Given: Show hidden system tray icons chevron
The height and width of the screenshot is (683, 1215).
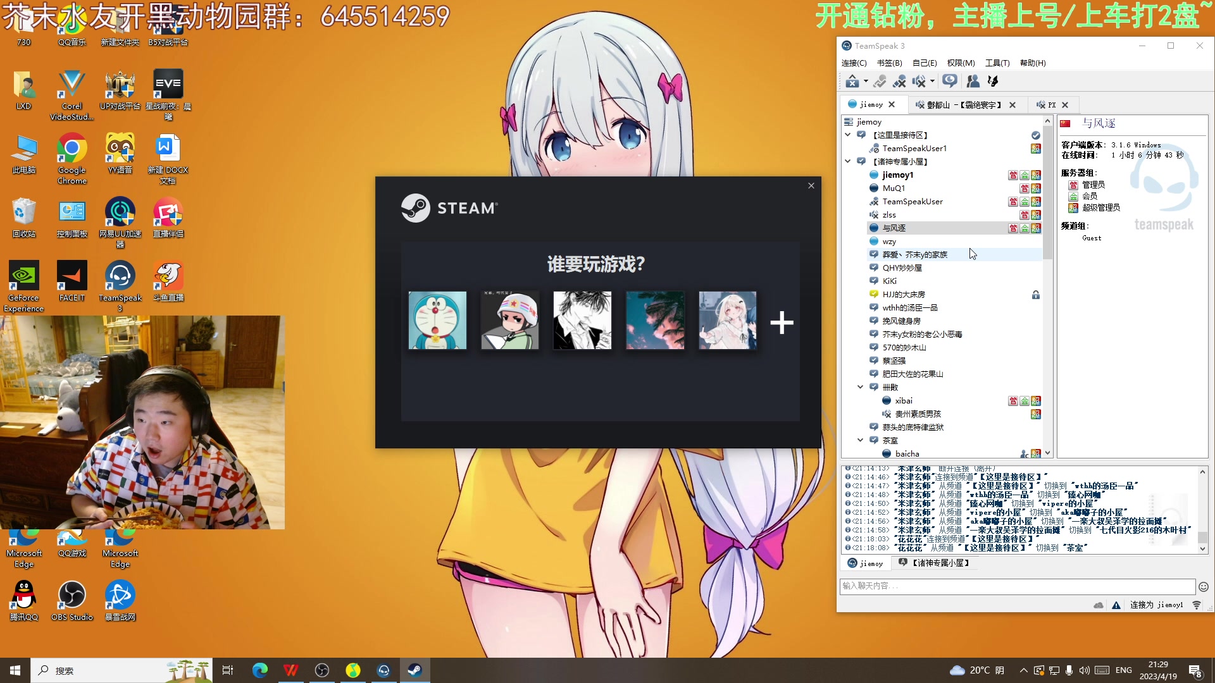Looking at the screenshot, I should 1023,670.
